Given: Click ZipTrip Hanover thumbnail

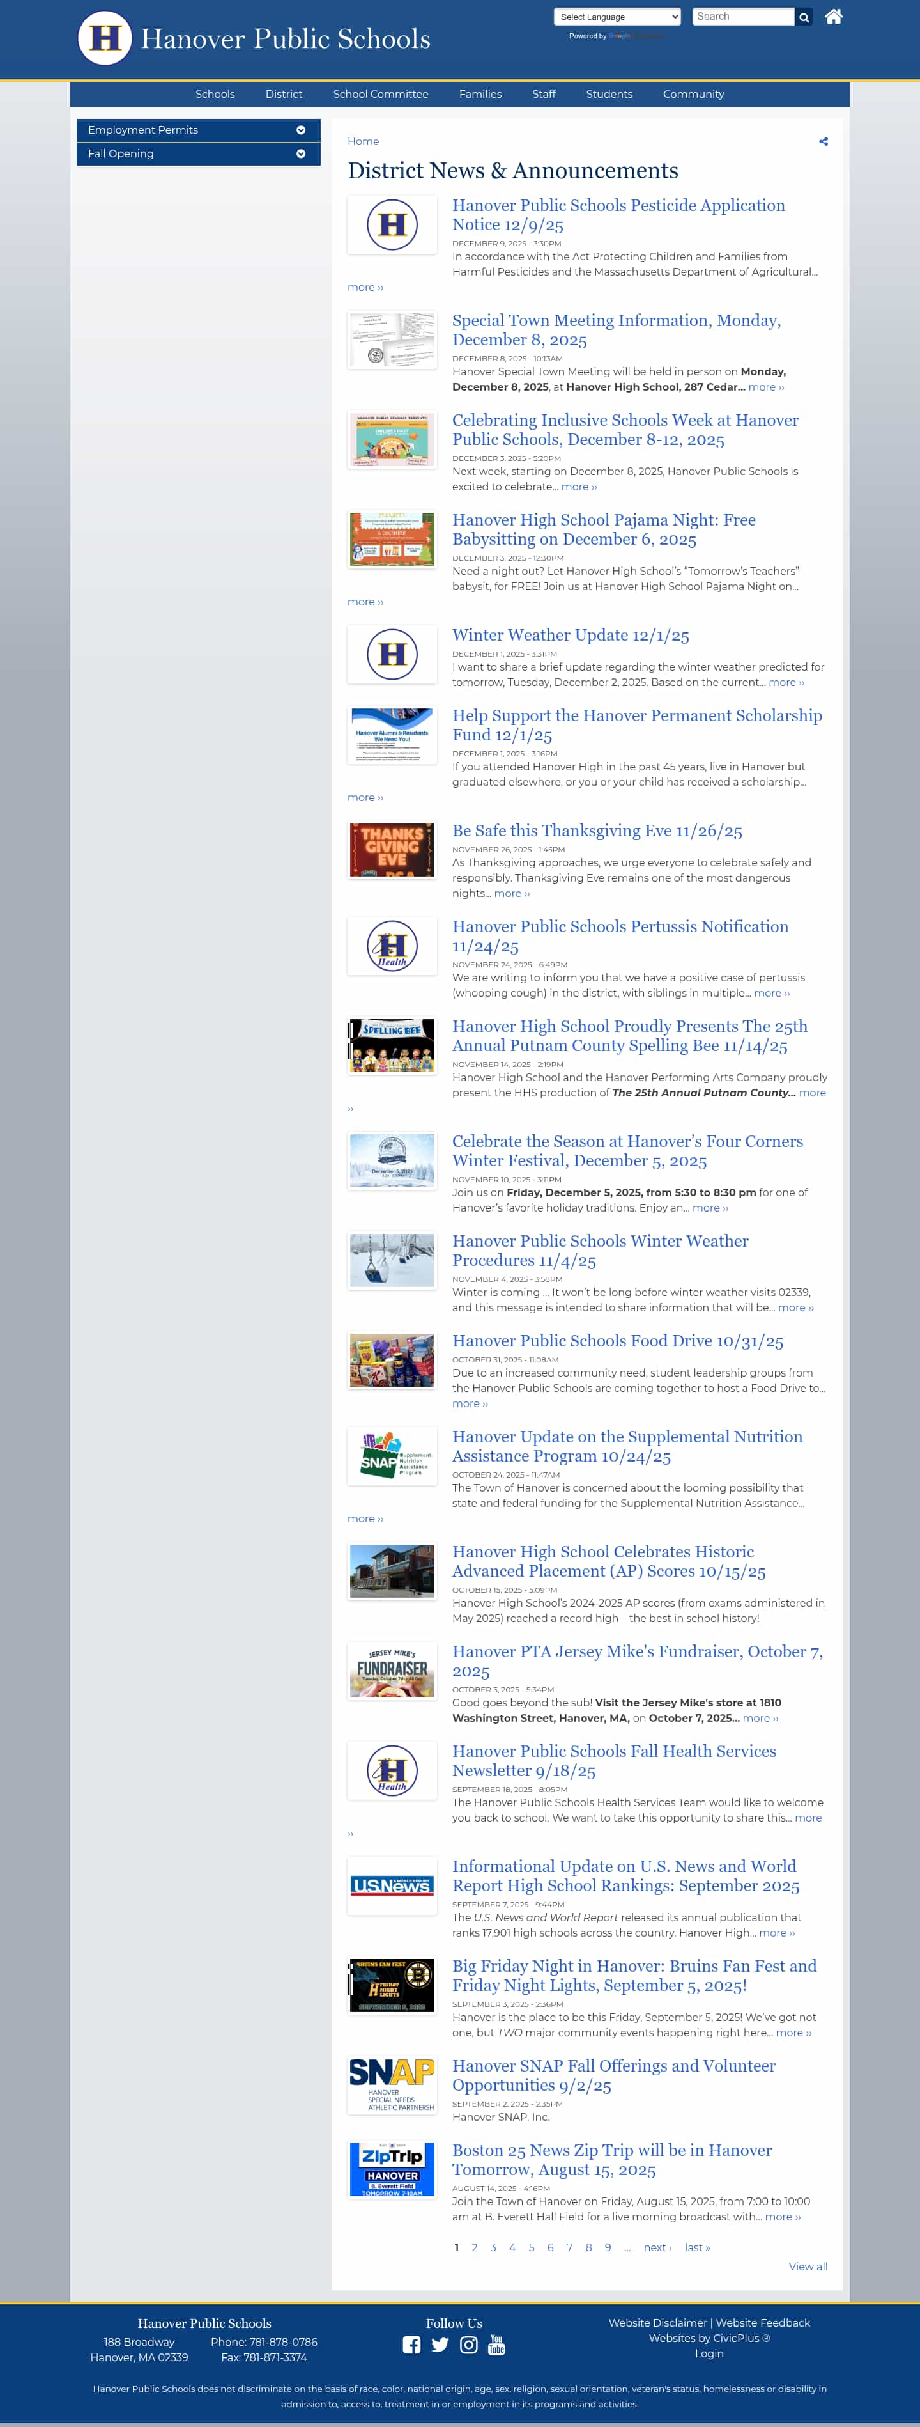Looking at the screenshot, I should [392, 2170].
